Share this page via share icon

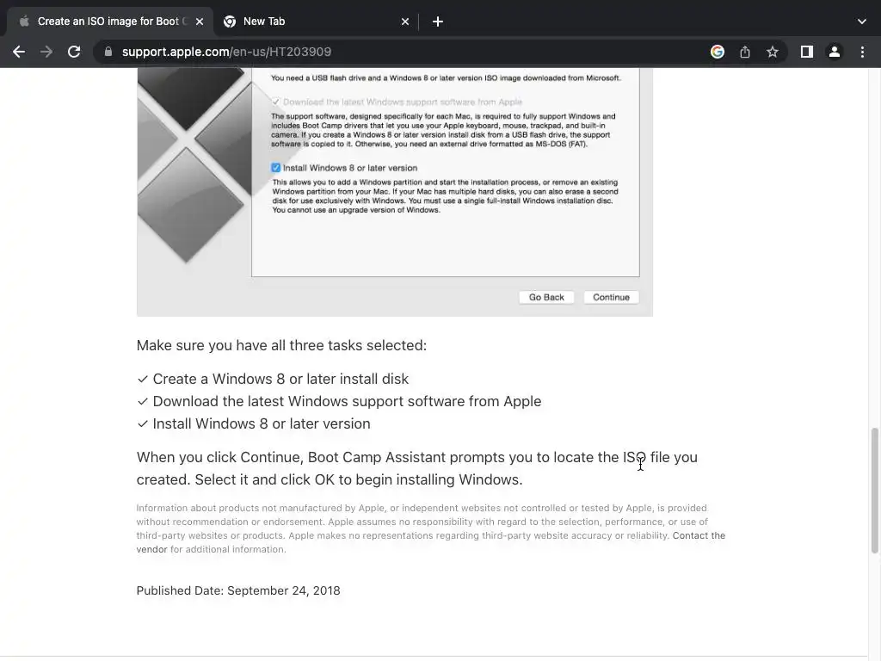[745, 52]
